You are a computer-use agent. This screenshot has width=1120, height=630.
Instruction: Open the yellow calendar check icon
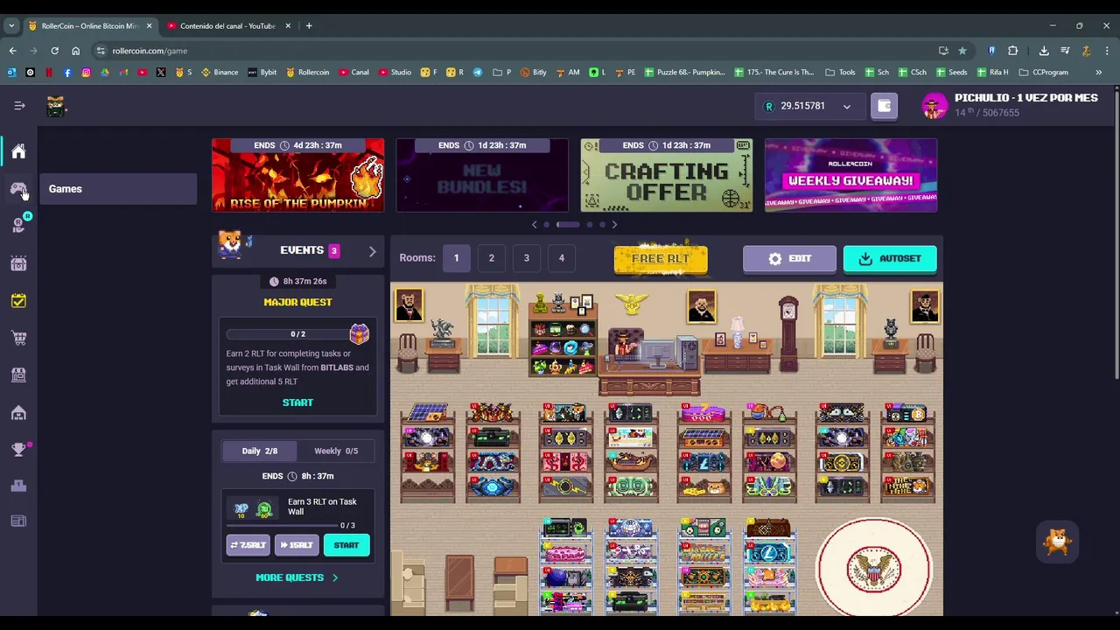18,300
